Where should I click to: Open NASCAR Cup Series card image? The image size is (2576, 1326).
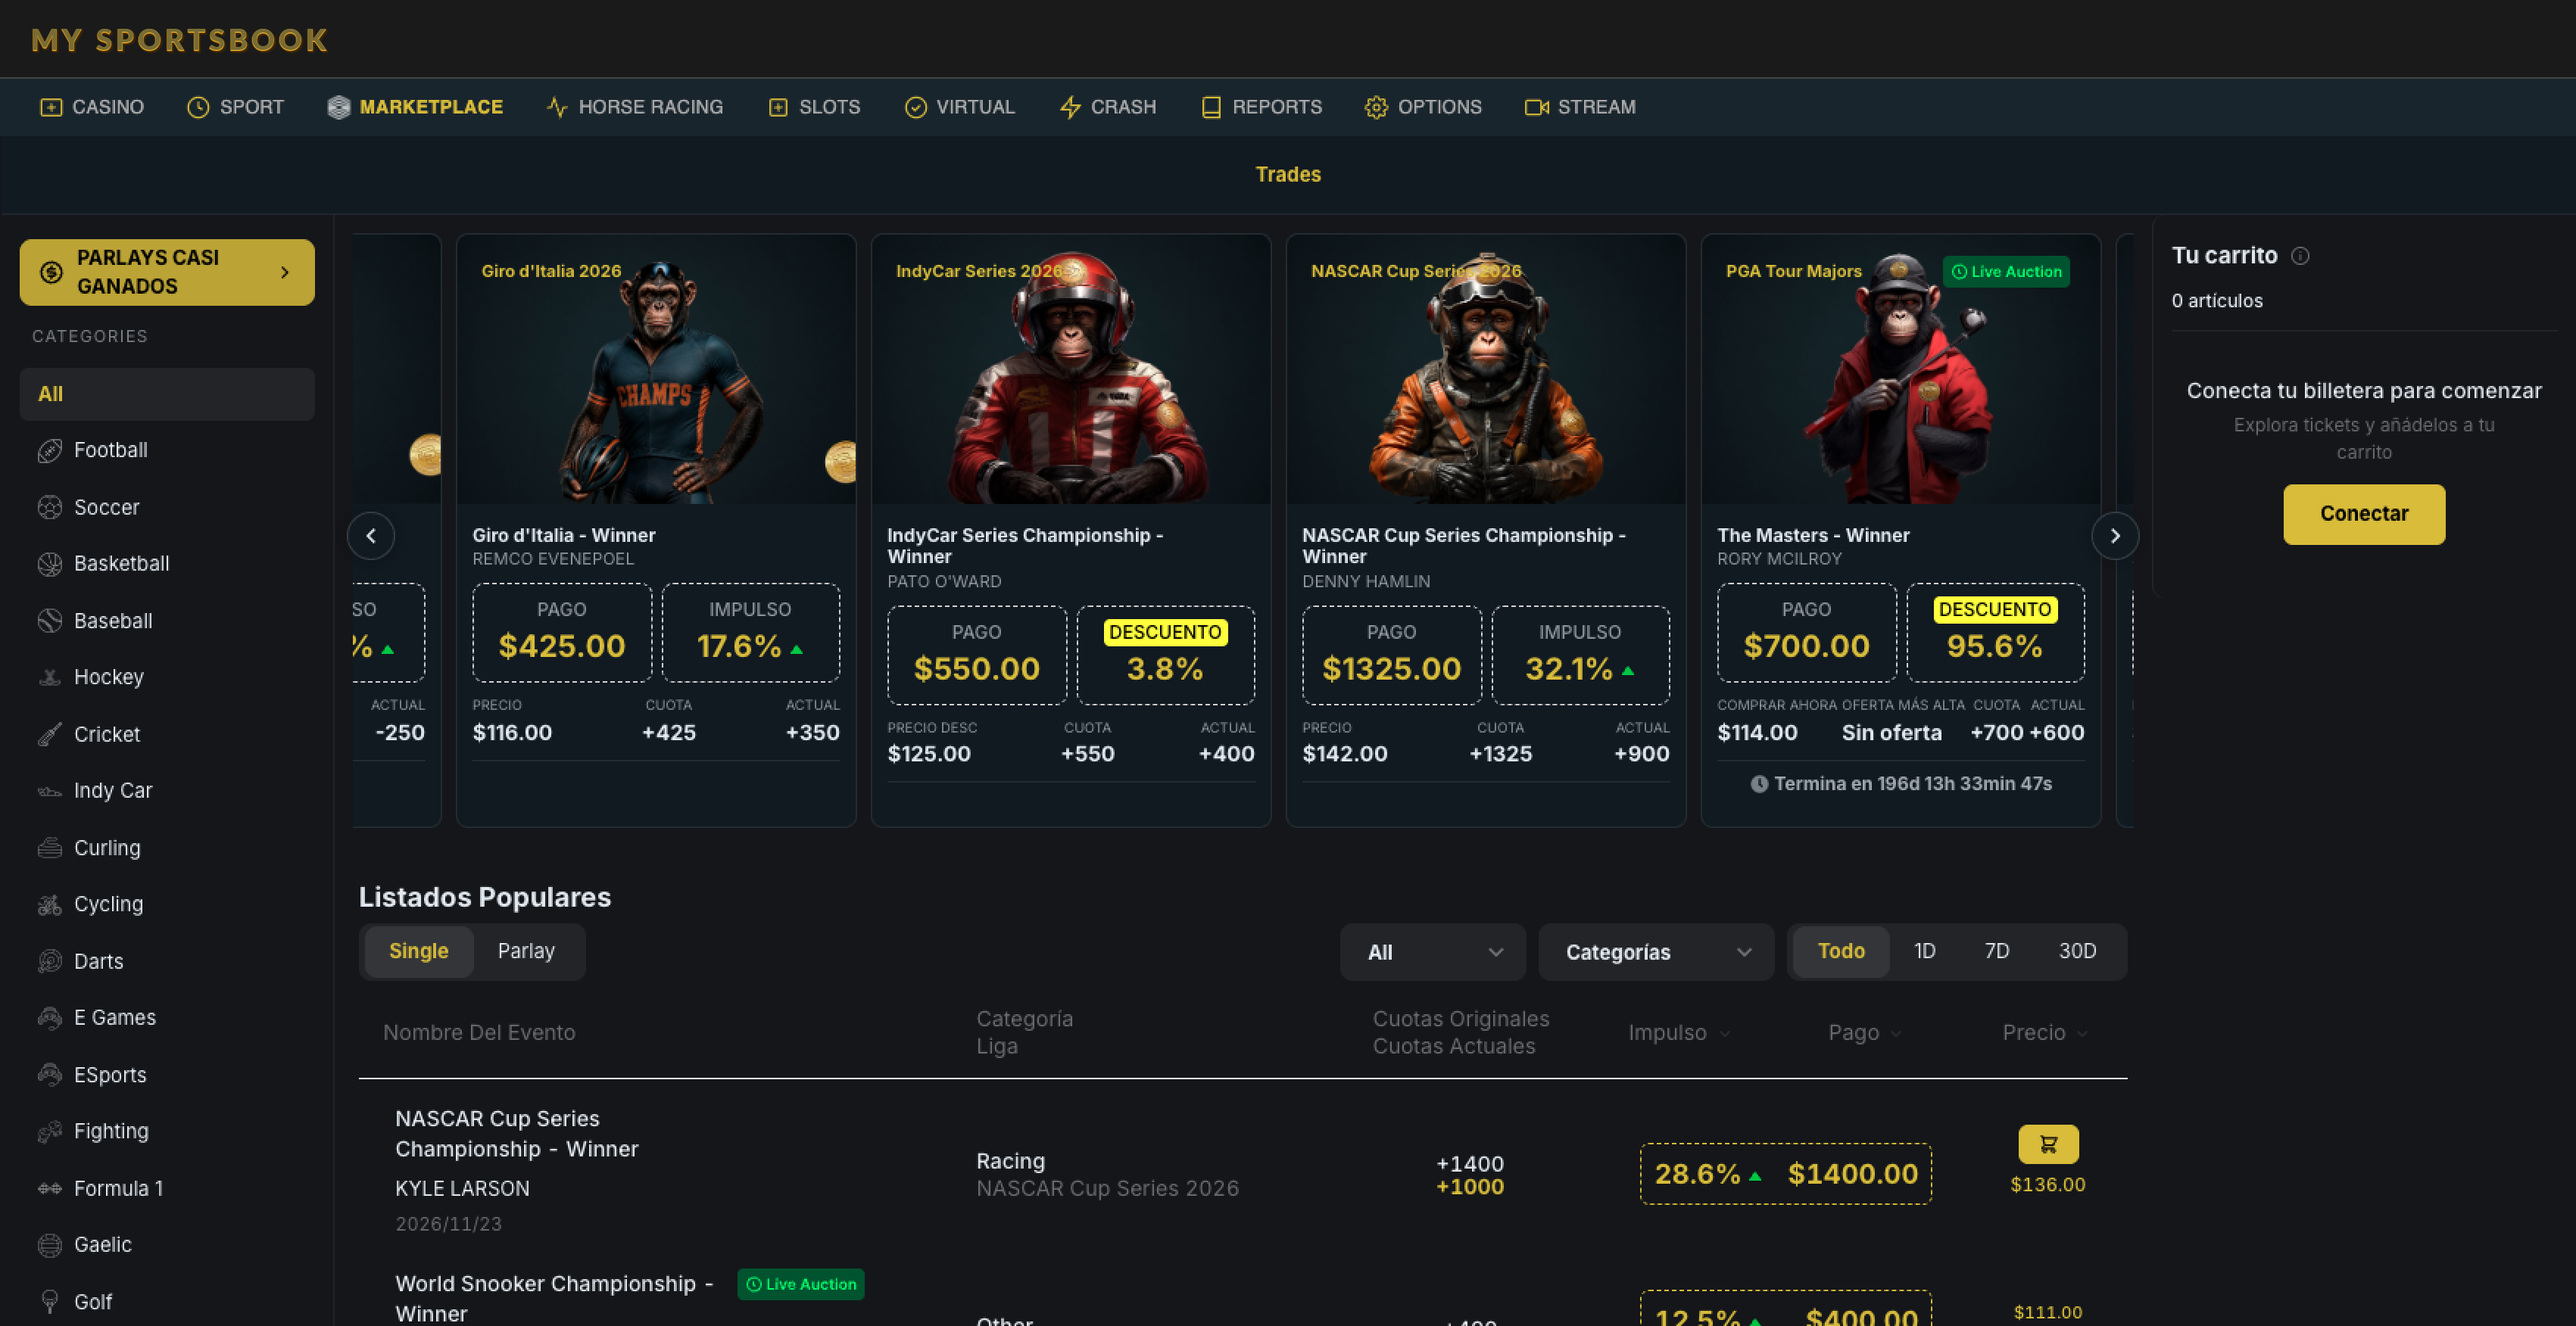coord(1486,370)
